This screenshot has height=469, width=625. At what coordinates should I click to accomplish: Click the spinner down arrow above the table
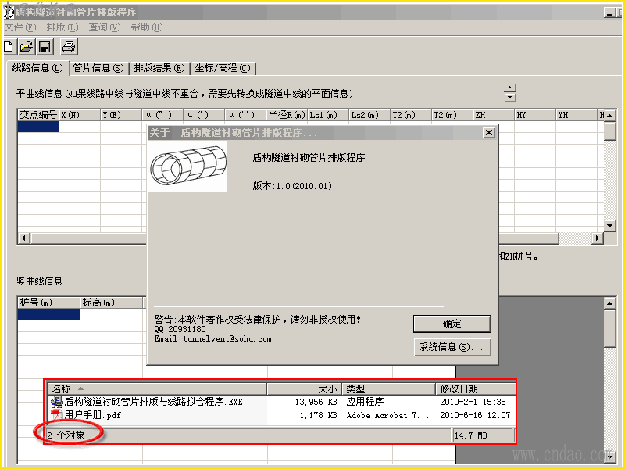point(510,97)
